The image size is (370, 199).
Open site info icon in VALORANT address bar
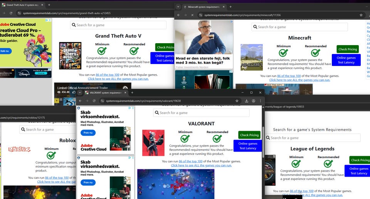(102, 101)
